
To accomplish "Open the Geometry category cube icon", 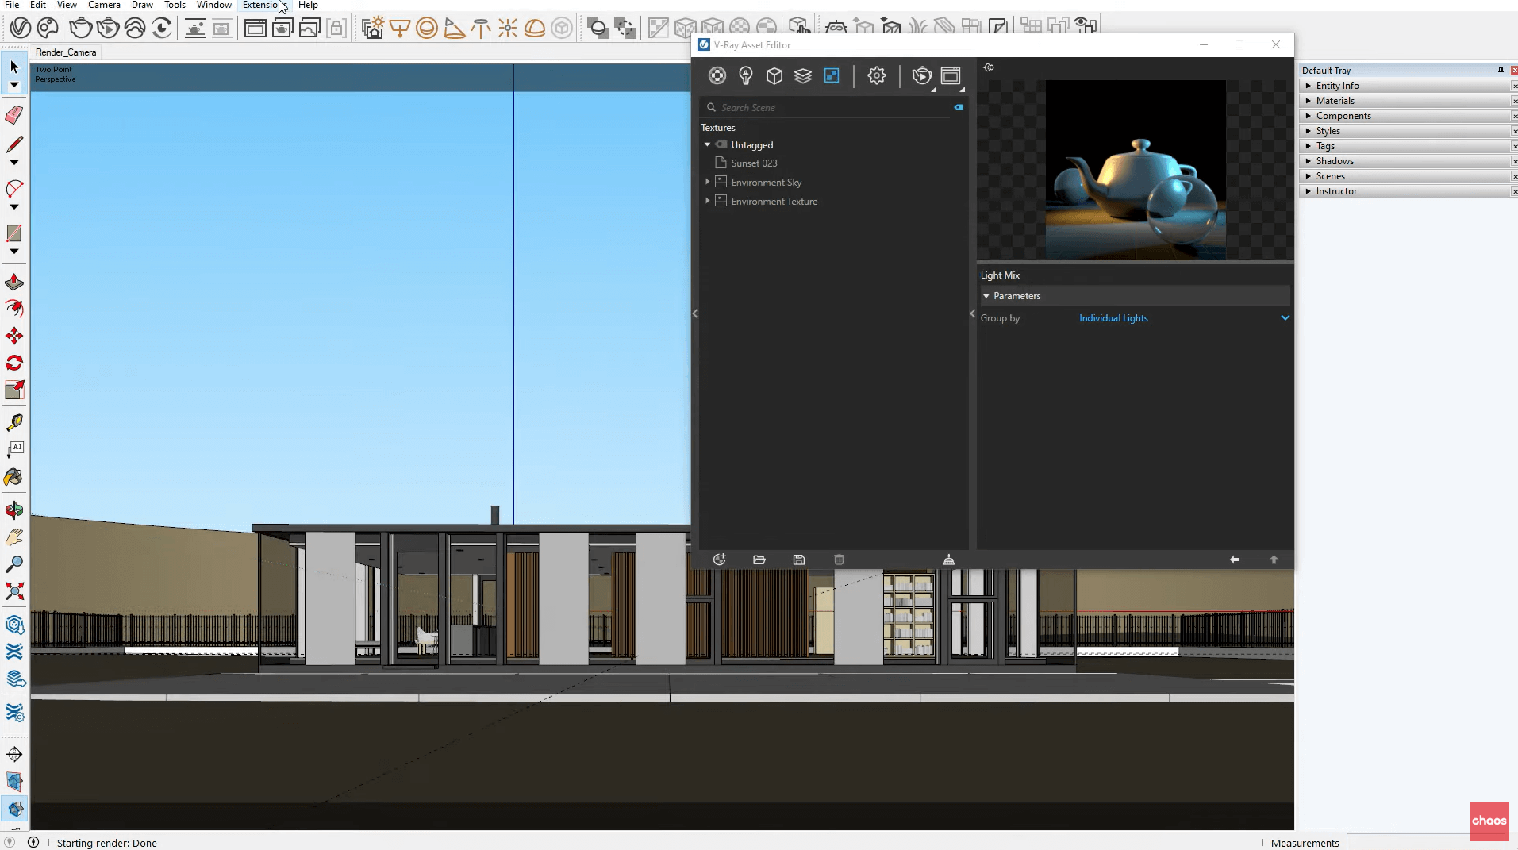I will [774, 75].
